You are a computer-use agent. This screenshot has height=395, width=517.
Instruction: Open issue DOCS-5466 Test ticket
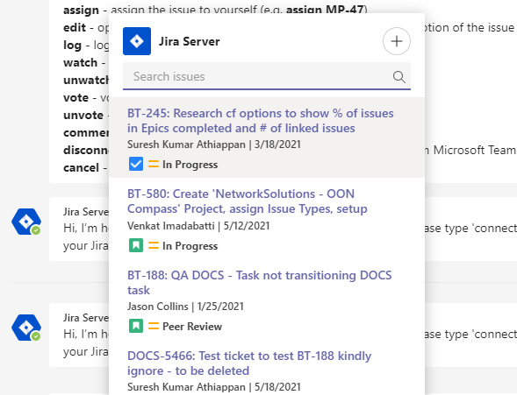(x=249, y=363)
